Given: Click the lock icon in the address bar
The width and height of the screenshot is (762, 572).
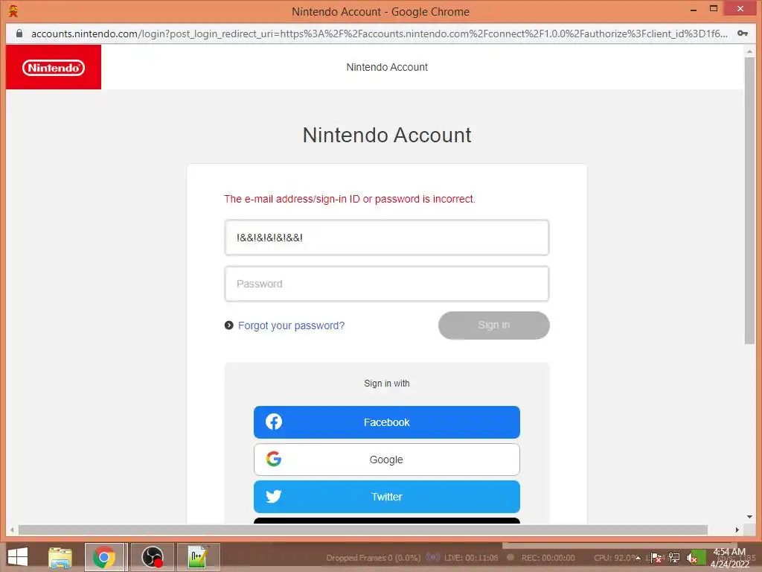Looking at the screenshot, I should [19, 33].
